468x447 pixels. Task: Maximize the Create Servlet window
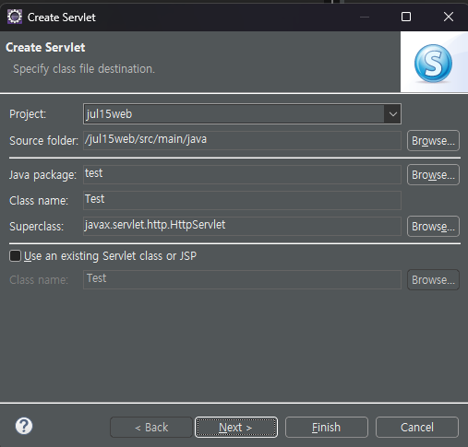pos(406,17)
